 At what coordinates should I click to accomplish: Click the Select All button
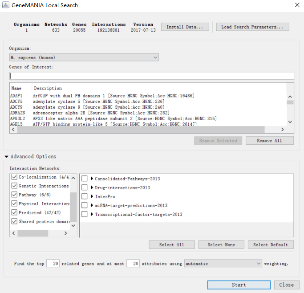172,245
